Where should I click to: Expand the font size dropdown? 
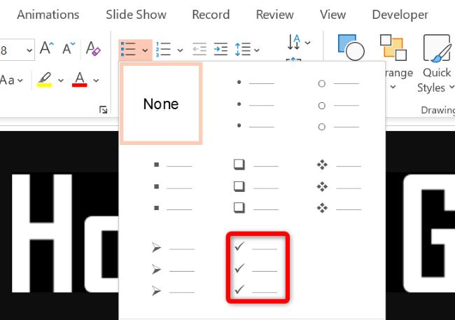pos(29,50)
